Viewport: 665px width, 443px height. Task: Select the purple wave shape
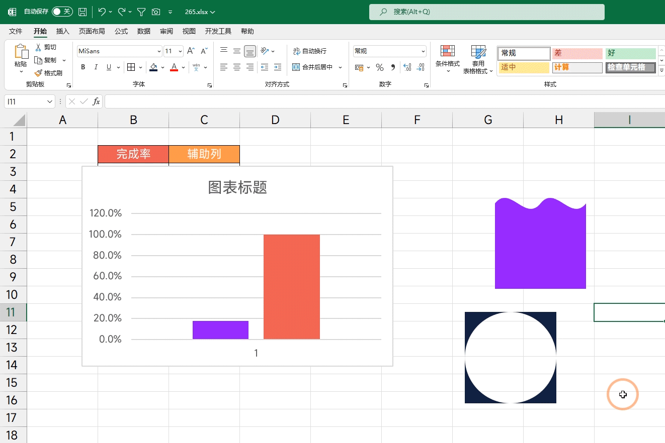[x=540, y=244]
